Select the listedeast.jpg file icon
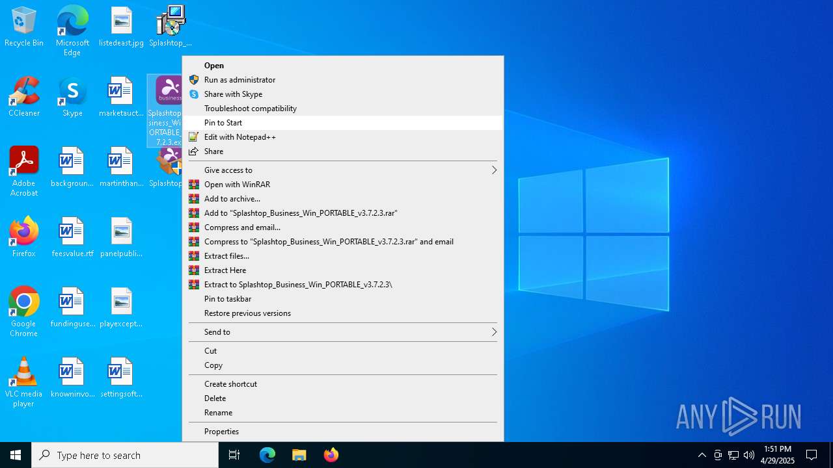Viewport: 833px width, 468px height. (x=121, y=27)
